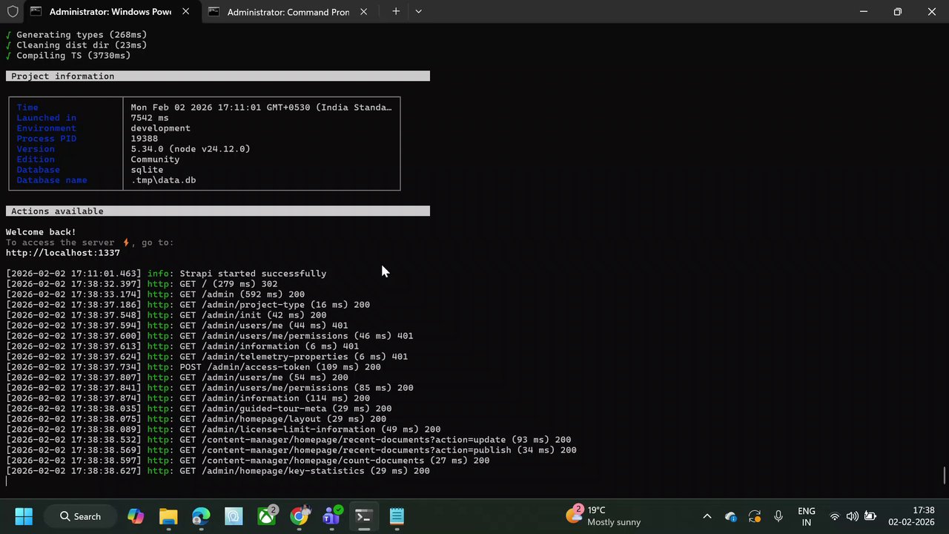Click 'Welcome back!' text
The height and width of the screenshot is (534, 949).
(41, 232)
